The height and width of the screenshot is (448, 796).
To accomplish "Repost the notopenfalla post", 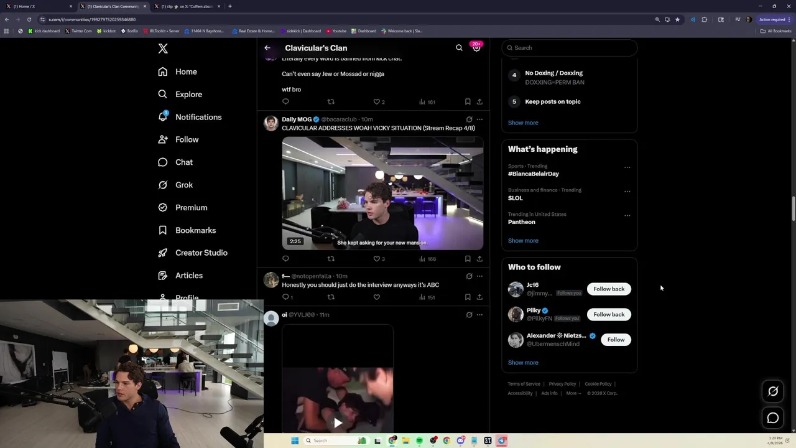I will coord(331,297).
